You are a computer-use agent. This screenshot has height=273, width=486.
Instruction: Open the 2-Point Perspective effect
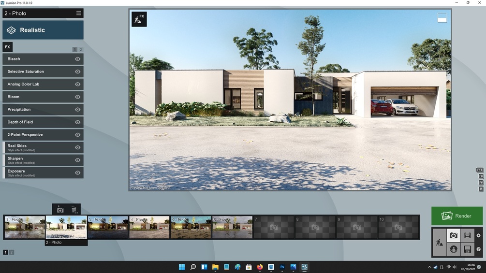43,135
